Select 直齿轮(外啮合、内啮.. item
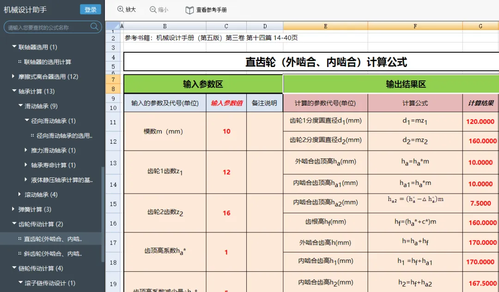 pyautogui.click(x=52, y=239)
